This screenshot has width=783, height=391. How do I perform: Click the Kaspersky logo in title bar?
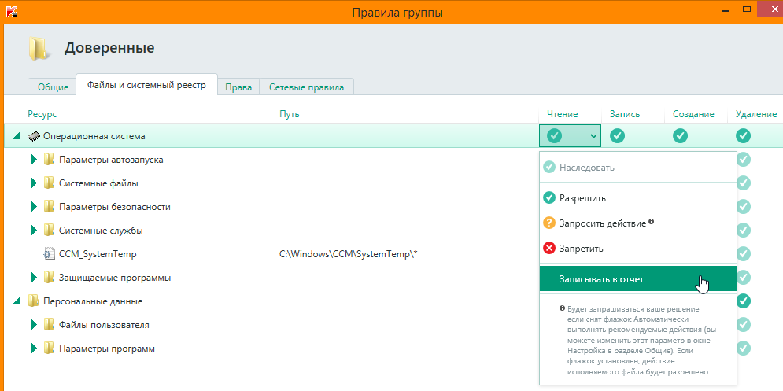pyautogui.click(x=11, y=12)
